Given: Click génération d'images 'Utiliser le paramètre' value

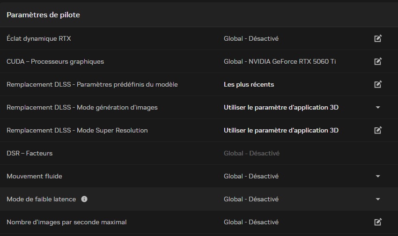Looking at the screenshot, I should tap(281, 108).
